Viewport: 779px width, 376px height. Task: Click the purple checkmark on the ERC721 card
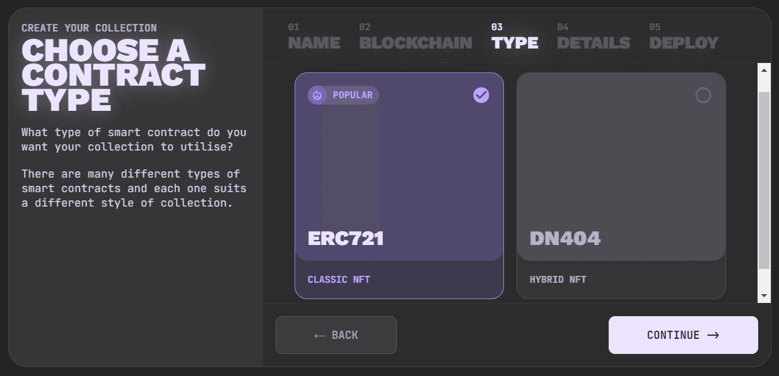click(481, 94)
